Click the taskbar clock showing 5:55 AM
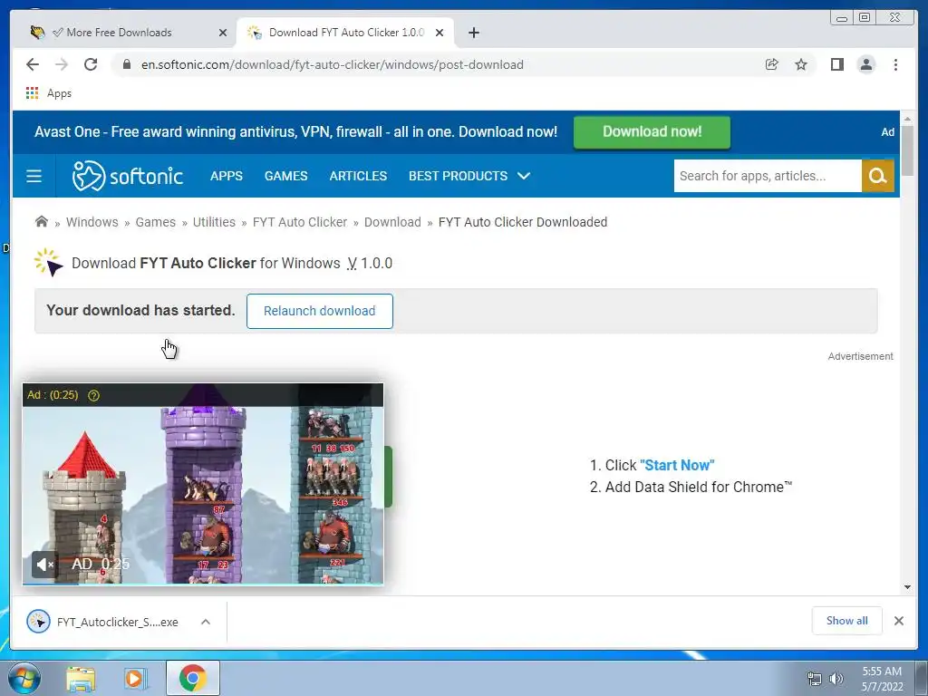 coord(882,679)
